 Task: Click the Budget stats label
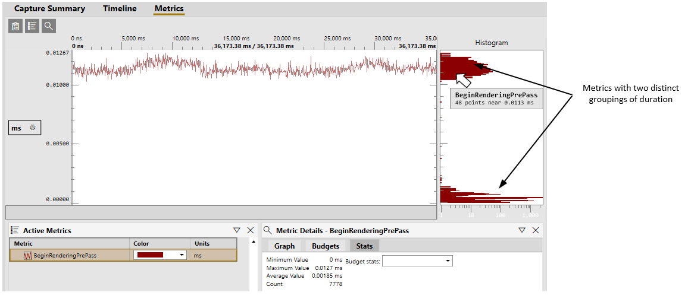362,261
